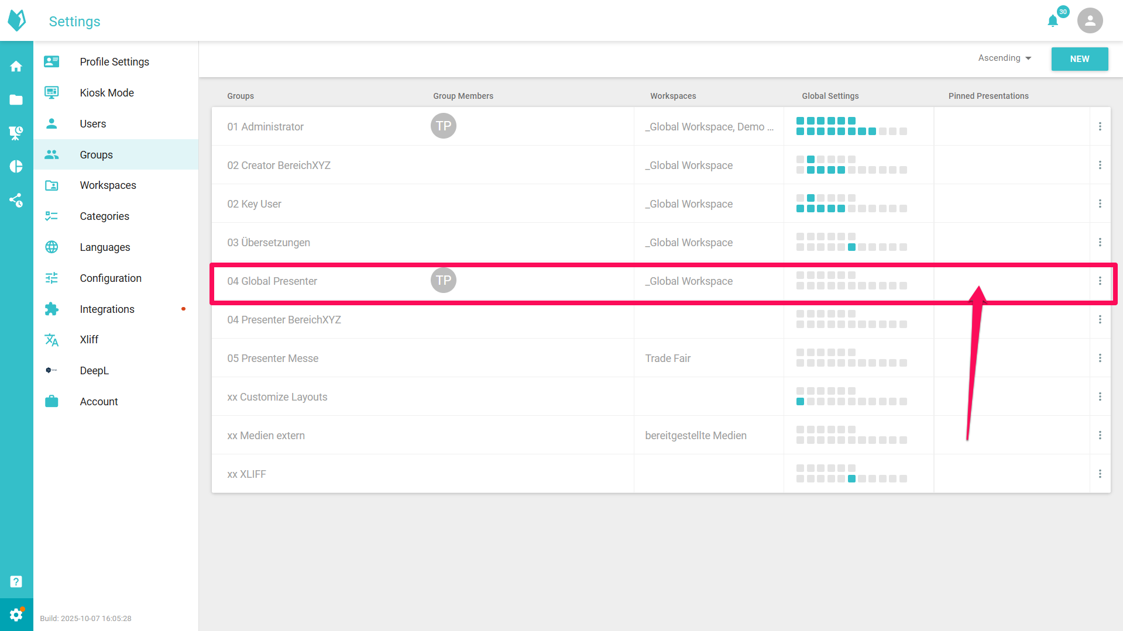Open the share icon in left rail
1123x631 pixels.
[16, 200]
